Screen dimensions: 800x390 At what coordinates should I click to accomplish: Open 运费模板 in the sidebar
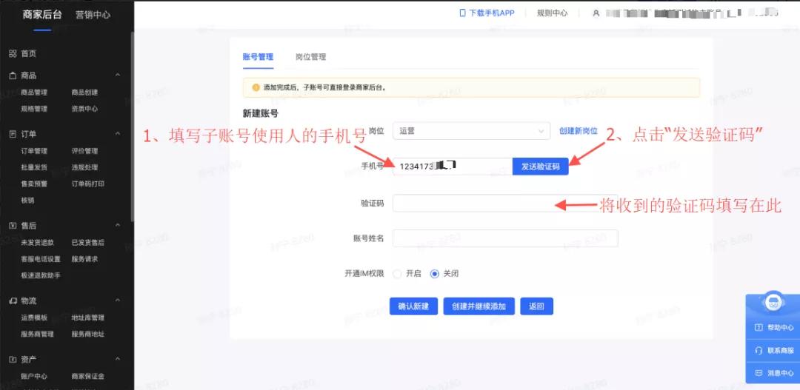(x=34, y=317)
